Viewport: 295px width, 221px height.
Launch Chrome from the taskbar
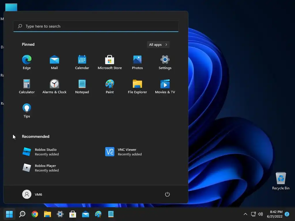[35, 214]
